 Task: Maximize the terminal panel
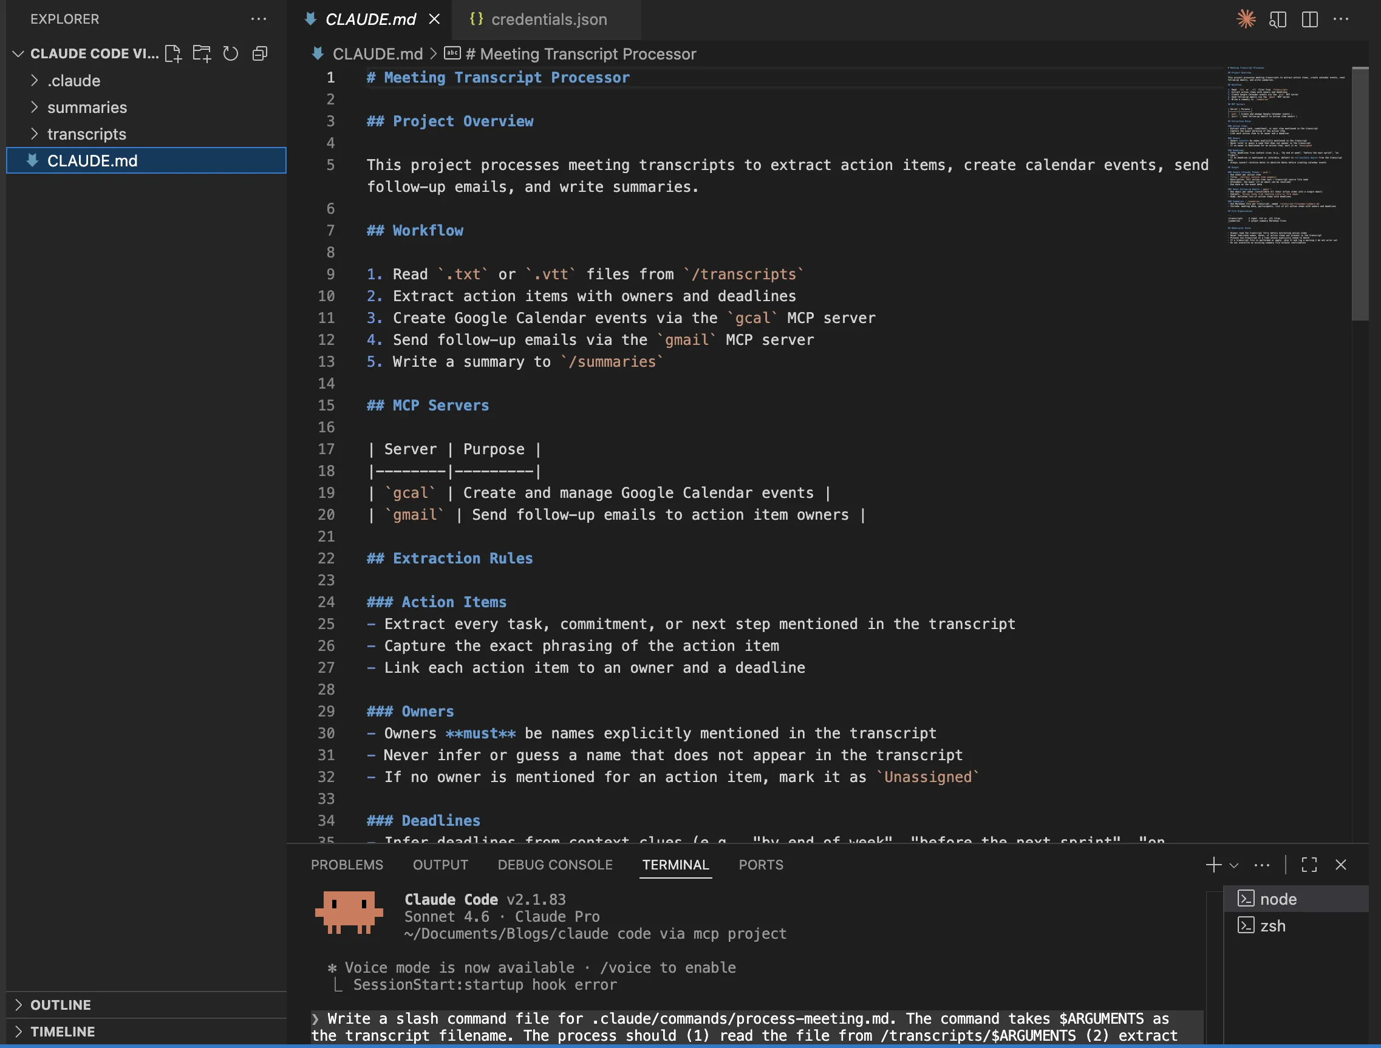point(1309,865)
